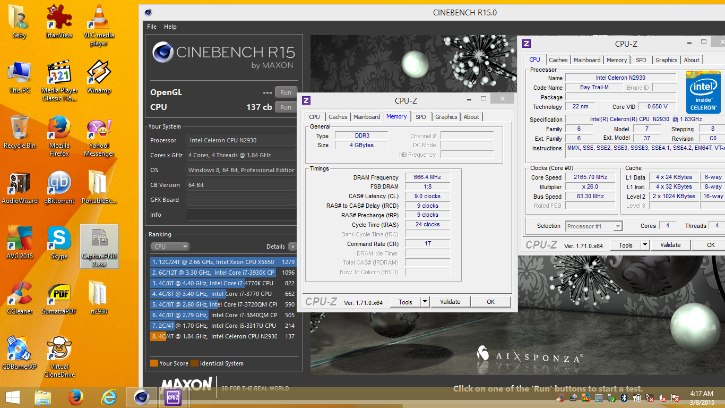The height and width of the screenshot is (408, 725).
Task: Launch Winamp from the desktop
Action: point(99,78)
